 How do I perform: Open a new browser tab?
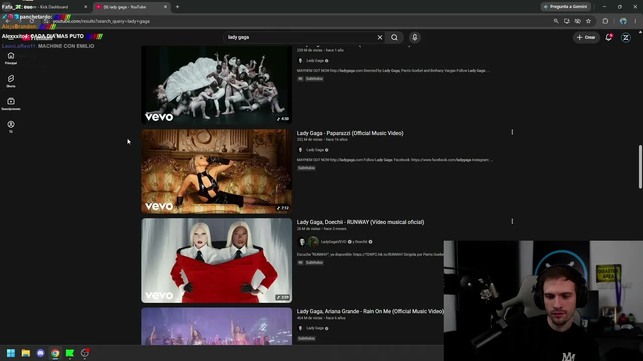pos(177,7)
